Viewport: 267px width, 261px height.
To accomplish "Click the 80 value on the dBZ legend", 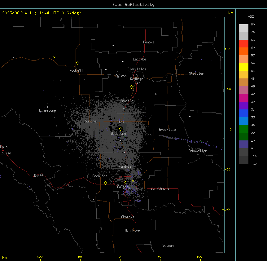I will (x=253, y=24).
